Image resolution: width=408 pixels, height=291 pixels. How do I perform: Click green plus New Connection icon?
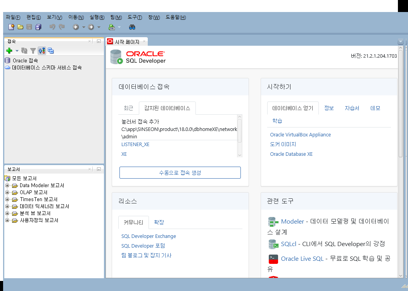[x=9, y=50]
